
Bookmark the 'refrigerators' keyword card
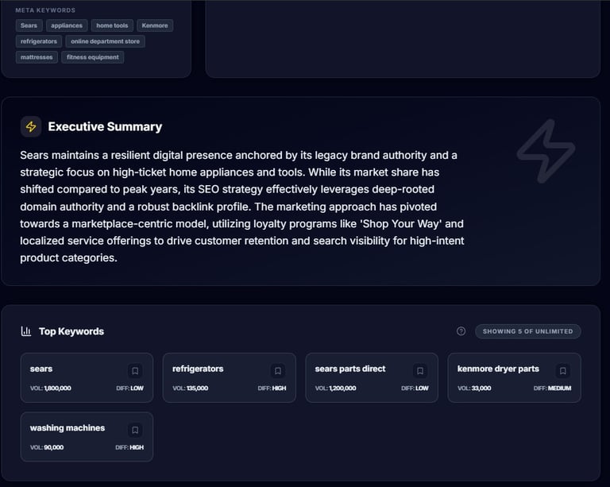tap(278, 371)
